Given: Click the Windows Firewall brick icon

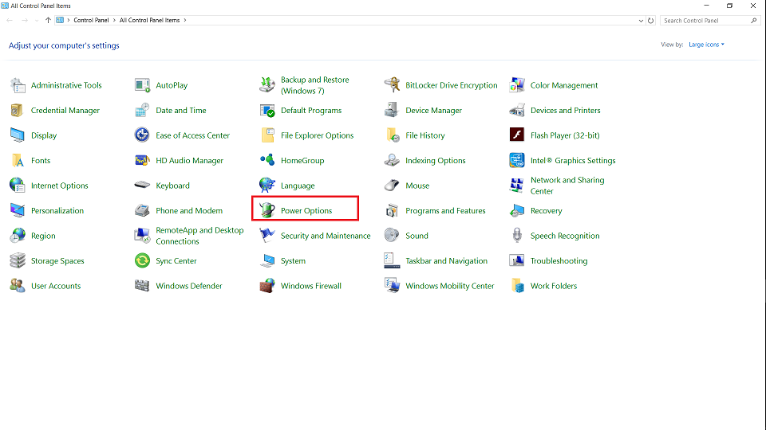Looking at the screenshot, I should click(267, 286).
